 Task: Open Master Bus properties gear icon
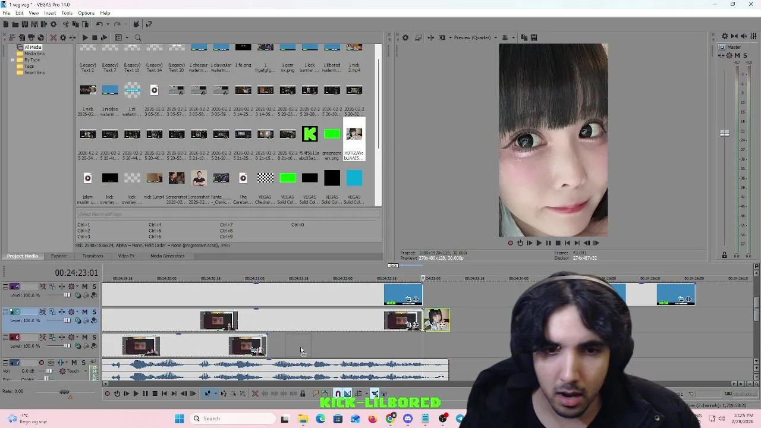(725, 36)
